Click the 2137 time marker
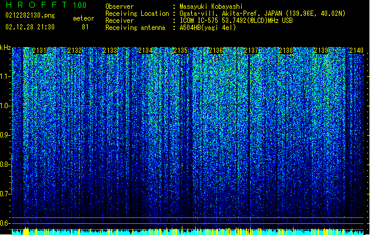The image size is (370, 235). pos(251,51)
